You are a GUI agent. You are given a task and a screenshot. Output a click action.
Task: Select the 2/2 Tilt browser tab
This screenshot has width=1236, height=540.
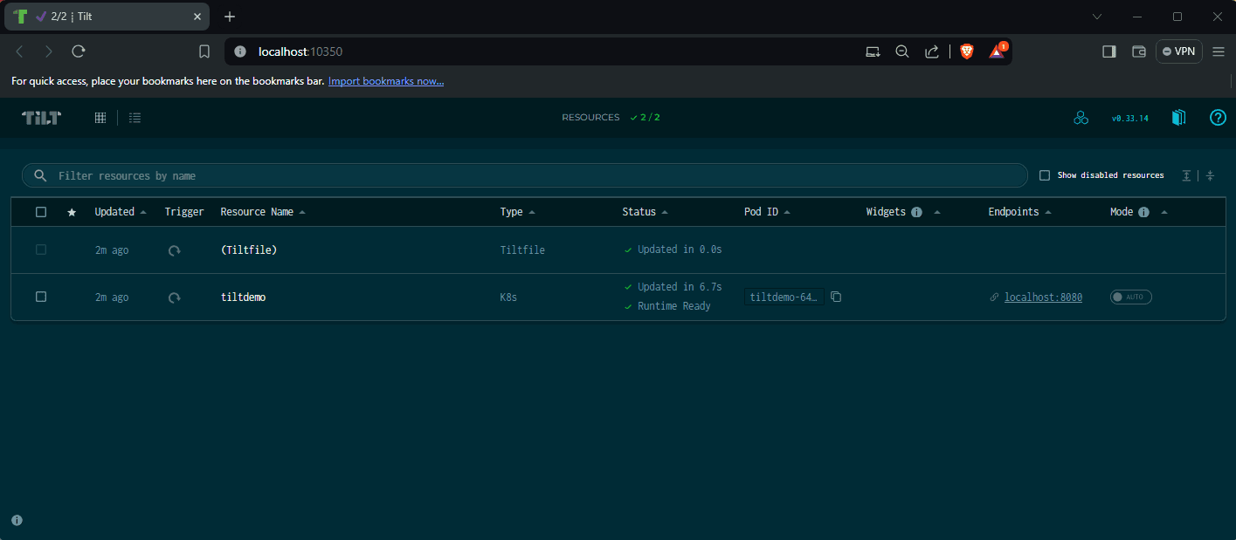(107, 17)
